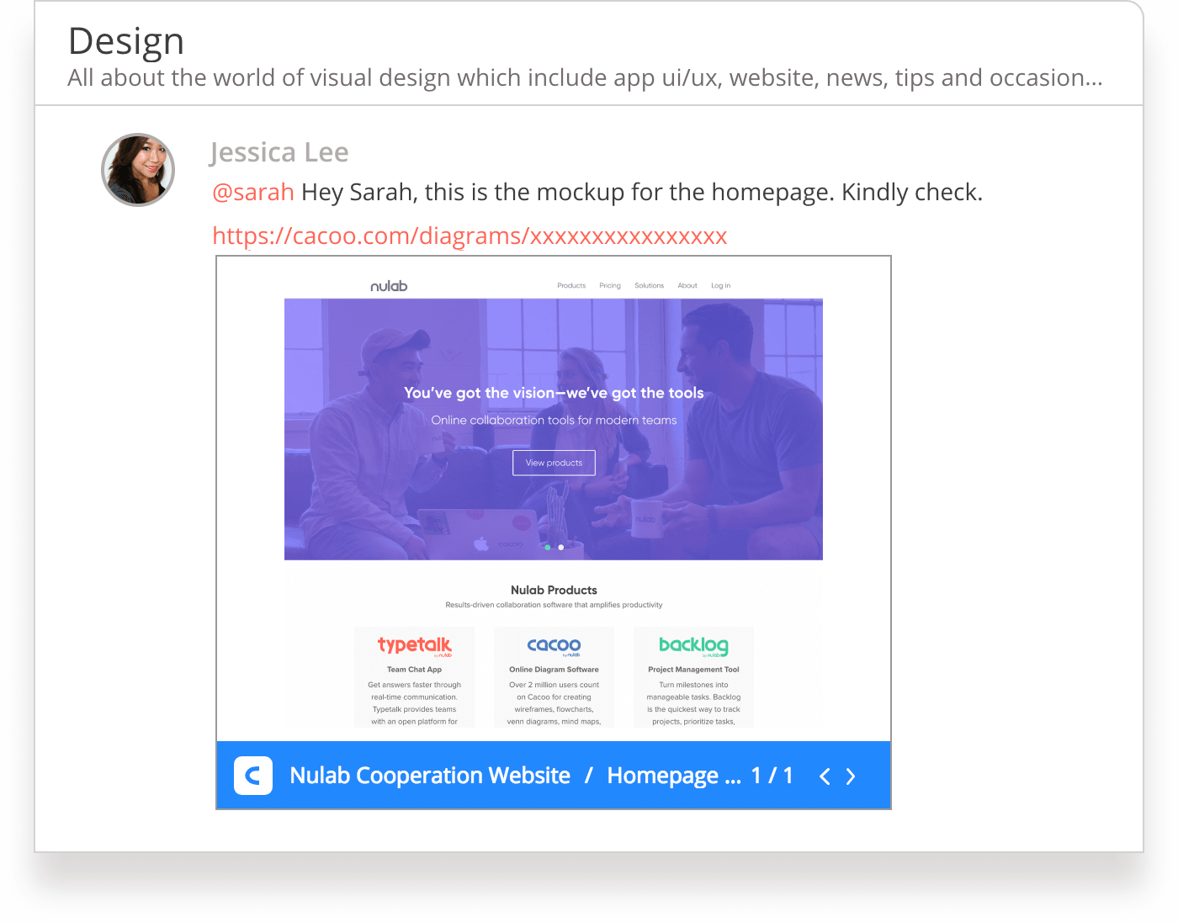This screenshot has height=922, width=1178.
Task: Click the hero headline You've got the vision
Action: 554,393
